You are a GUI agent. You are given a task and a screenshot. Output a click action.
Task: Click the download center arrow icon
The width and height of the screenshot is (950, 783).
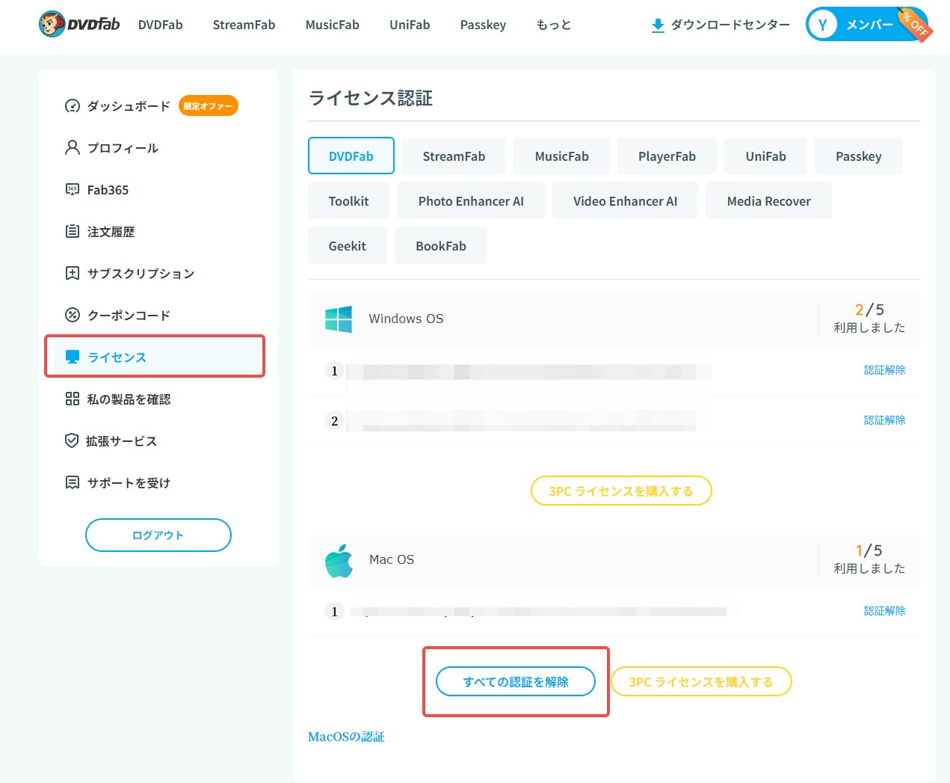(658, 25)
